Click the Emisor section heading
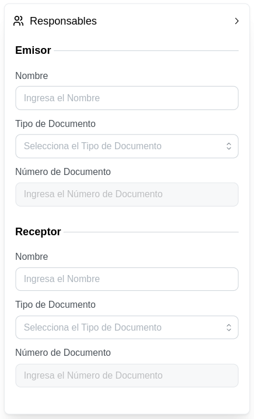This screenshot has width=254, height=419. [33, 50]
